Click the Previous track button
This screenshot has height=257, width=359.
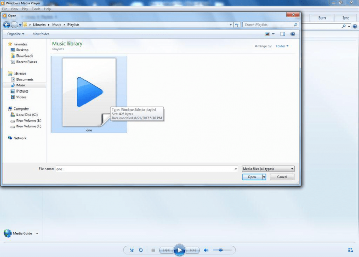pos(166,250)
